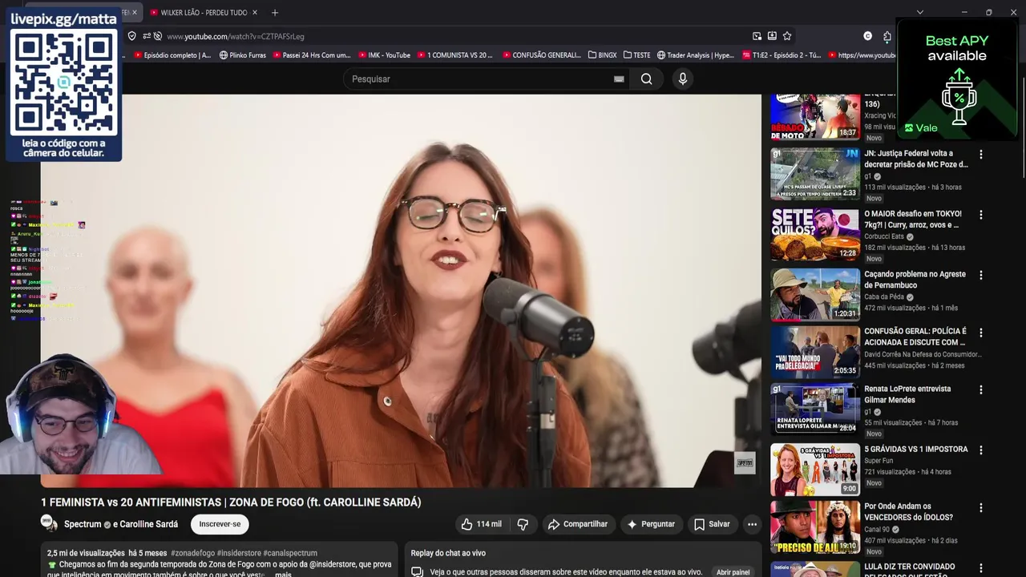This screenshot has height=577, width=1026.
Task: Bookmark this page with star icon
Action: pyautogui.click(x=787, y=36)
